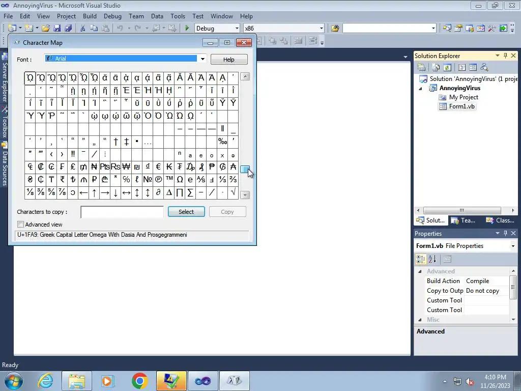
Task: Open the Form1.vb File Properties object dropdown
Action: click(513, 246)
